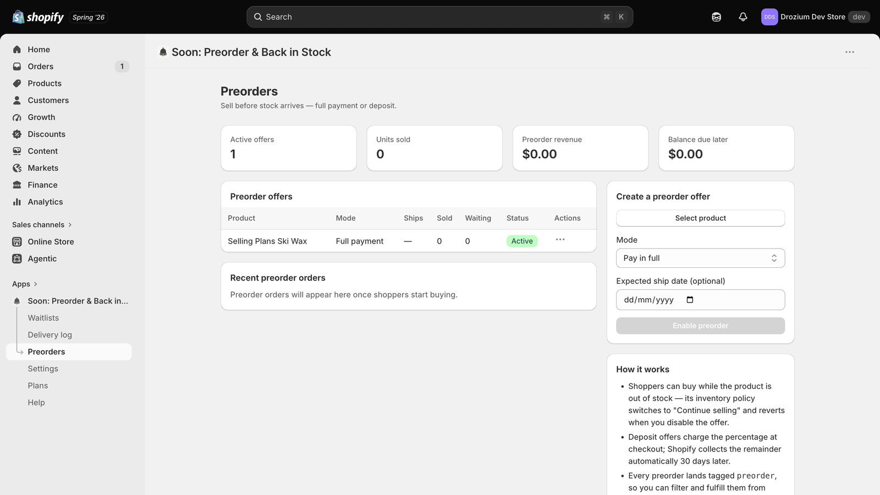
Task: Click the Units sold card
Action: tap(435, 148)
